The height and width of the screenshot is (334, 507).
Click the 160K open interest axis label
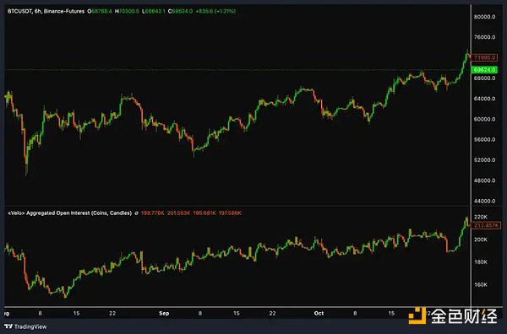481,284
